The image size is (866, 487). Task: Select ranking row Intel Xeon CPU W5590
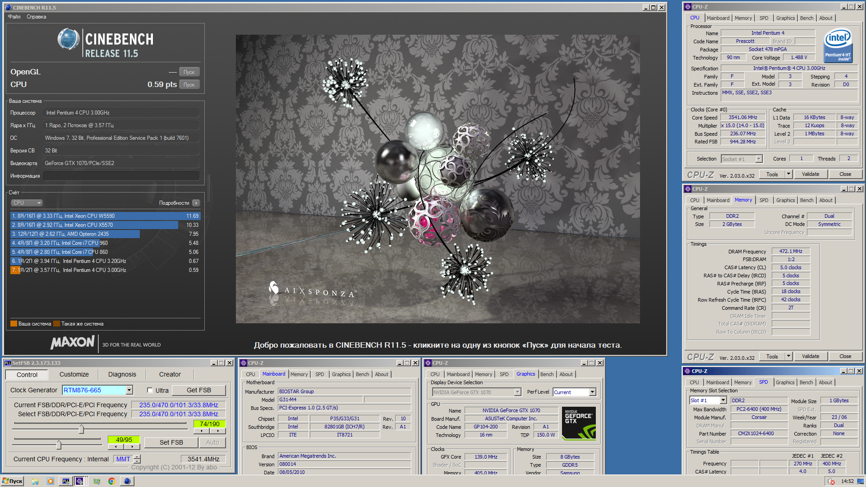(105, 216)
